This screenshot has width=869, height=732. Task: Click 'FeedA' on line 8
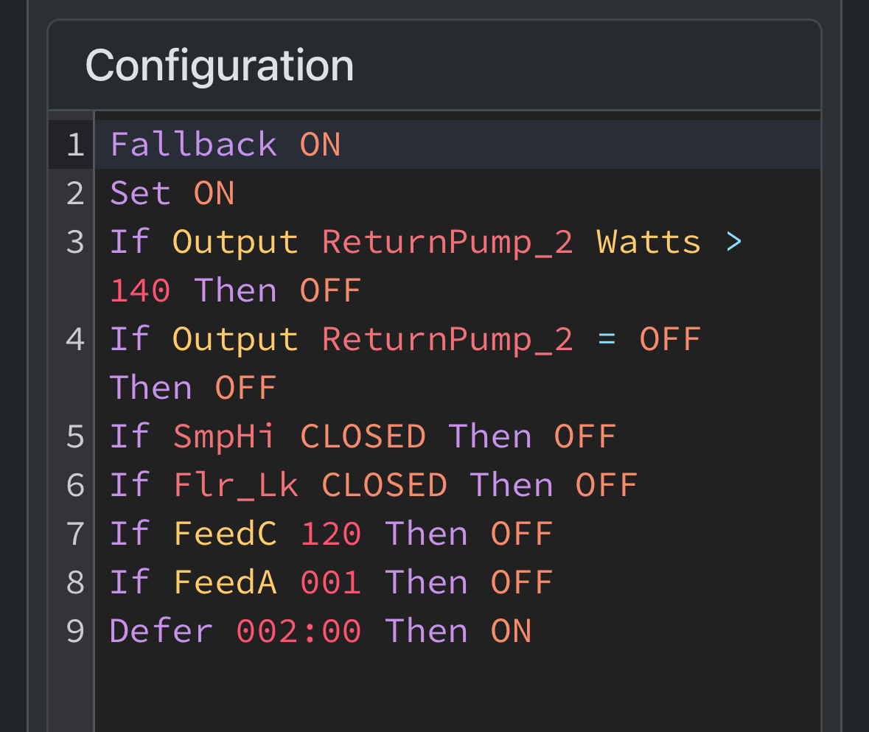[x=225, y=582]
